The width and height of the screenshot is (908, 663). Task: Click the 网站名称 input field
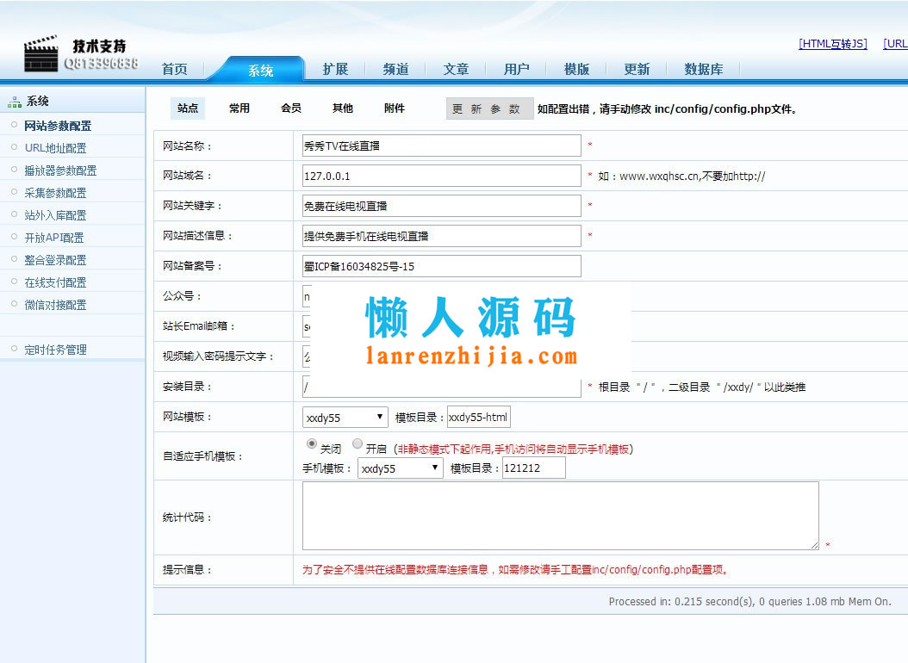click(x=441, y=146)
